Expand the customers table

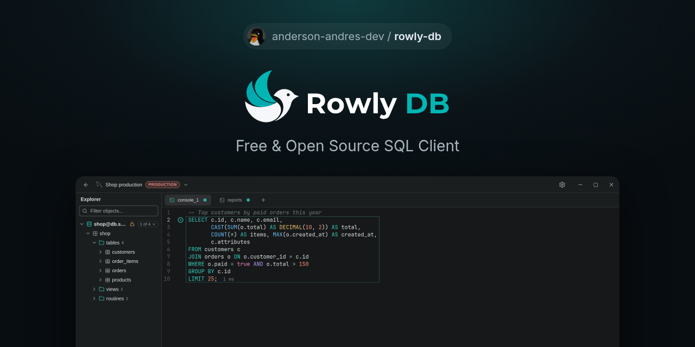[100, 252]
